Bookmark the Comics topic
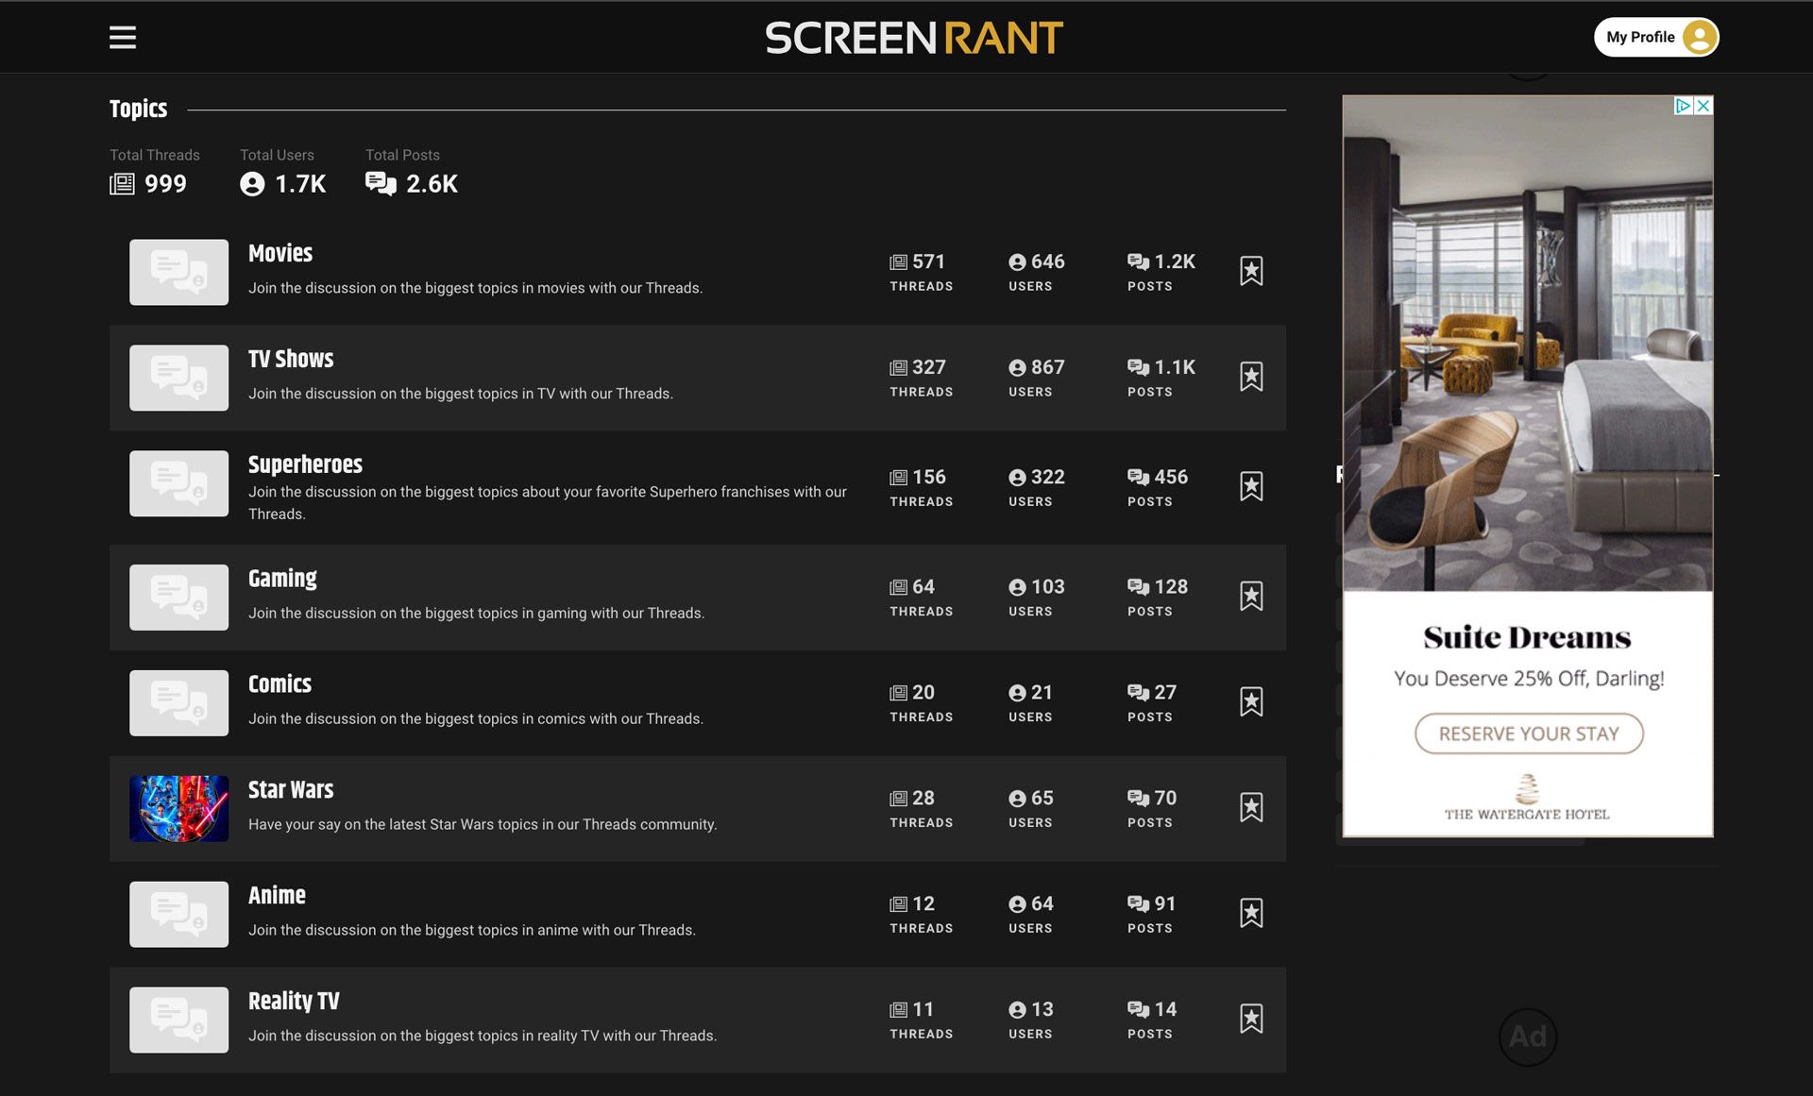 (x=1251, y=701)
